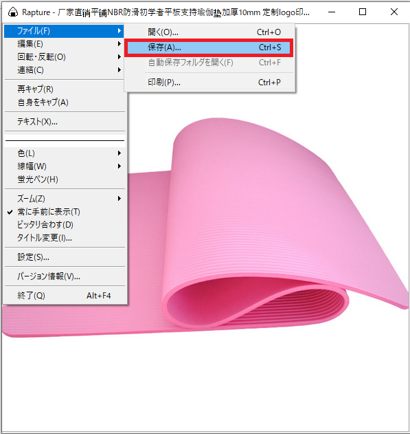
Task: Open the 線幅(W) line width submenu
Action: (65, 166)
